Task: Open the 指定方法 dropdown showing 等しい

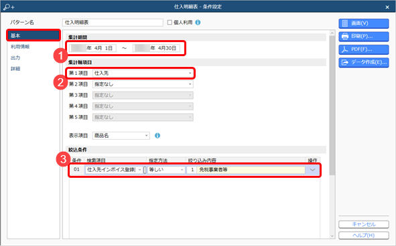Action: [166, 170]
